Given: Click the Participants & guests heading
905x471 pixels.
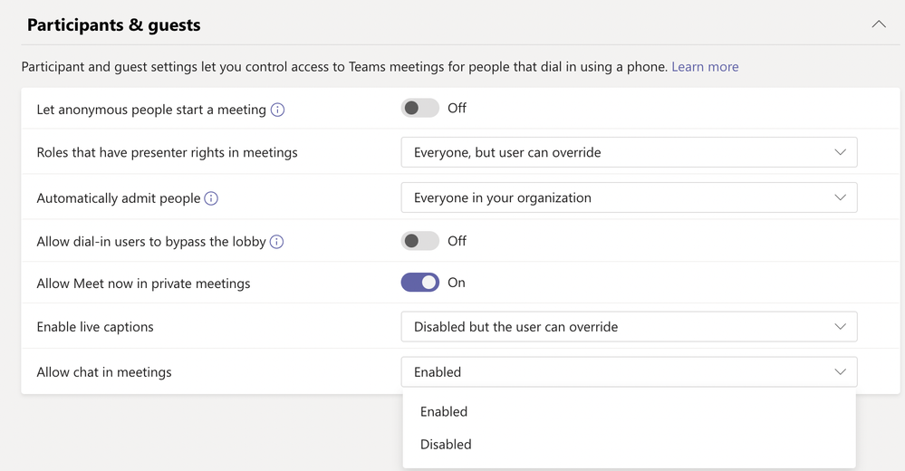Looking at the screenshot, I should [x=114, y=24].
